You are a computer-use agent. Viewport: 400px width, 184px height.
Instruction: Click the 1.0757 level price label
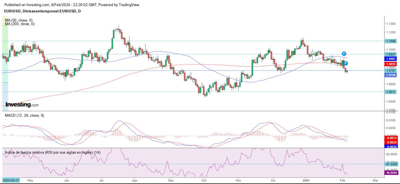[x=390, y=70]
